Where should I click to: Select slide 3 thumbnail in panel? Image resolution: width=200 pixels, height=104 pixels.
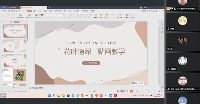click(15, 60)
